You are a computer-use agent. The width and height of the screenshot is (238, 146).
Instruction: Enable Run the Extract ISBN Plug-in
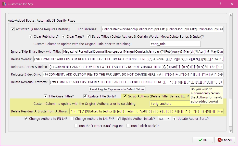76,126
